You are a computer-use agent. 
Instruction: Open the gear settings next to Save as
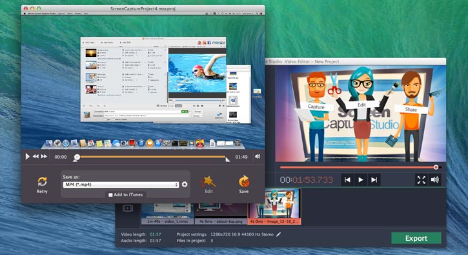coord(185,185)
